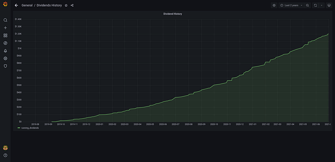Open the Configuration gear icon in sidebar
Screen dimensions: 335x162
pyautogui.click(x=5, y=58)
